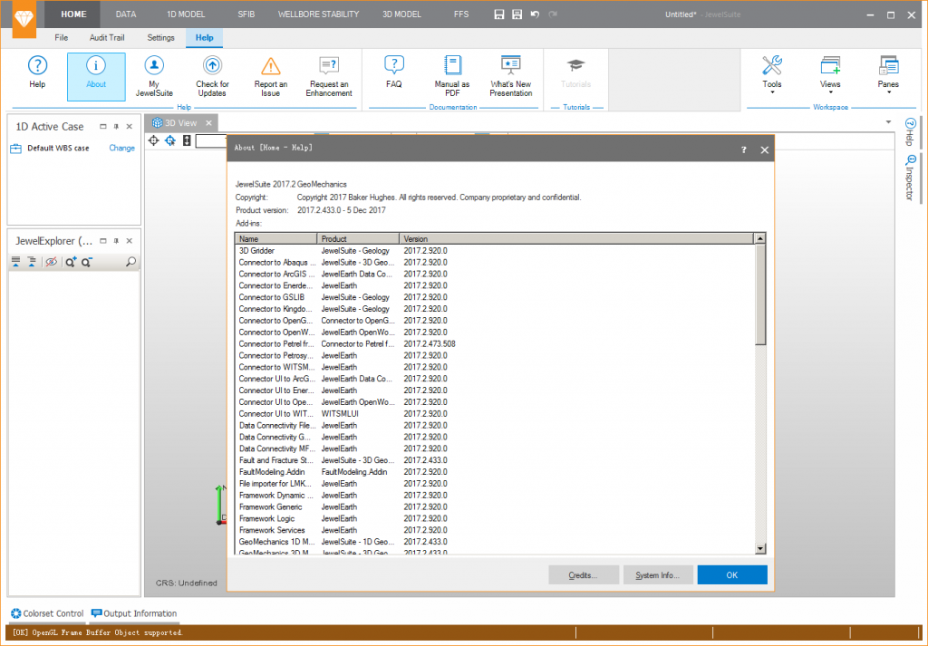Open Manual as PDF

click(452, 77)
